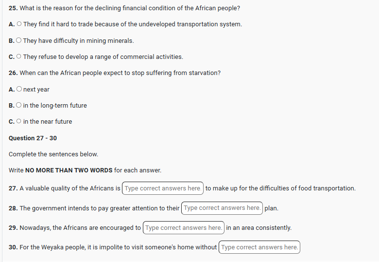379x262 pixels.
Task: Click the answer box for question 29
Action: [x=183, y=227]
